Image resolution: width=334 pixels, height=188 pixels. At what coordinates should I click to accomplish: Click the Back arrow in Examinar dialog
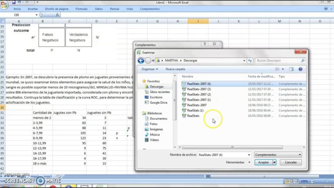[x=141, y=60]
